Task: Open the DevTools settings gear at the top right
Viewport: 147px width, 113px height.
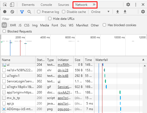Action: coord(128,4)
